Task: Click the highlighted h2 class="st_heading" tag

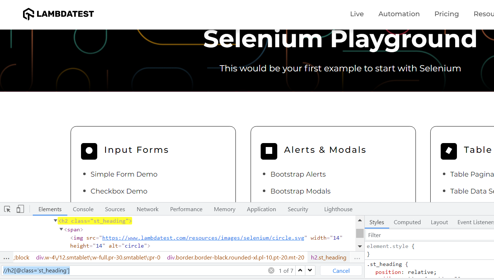Action: click(x=95, y=221)
